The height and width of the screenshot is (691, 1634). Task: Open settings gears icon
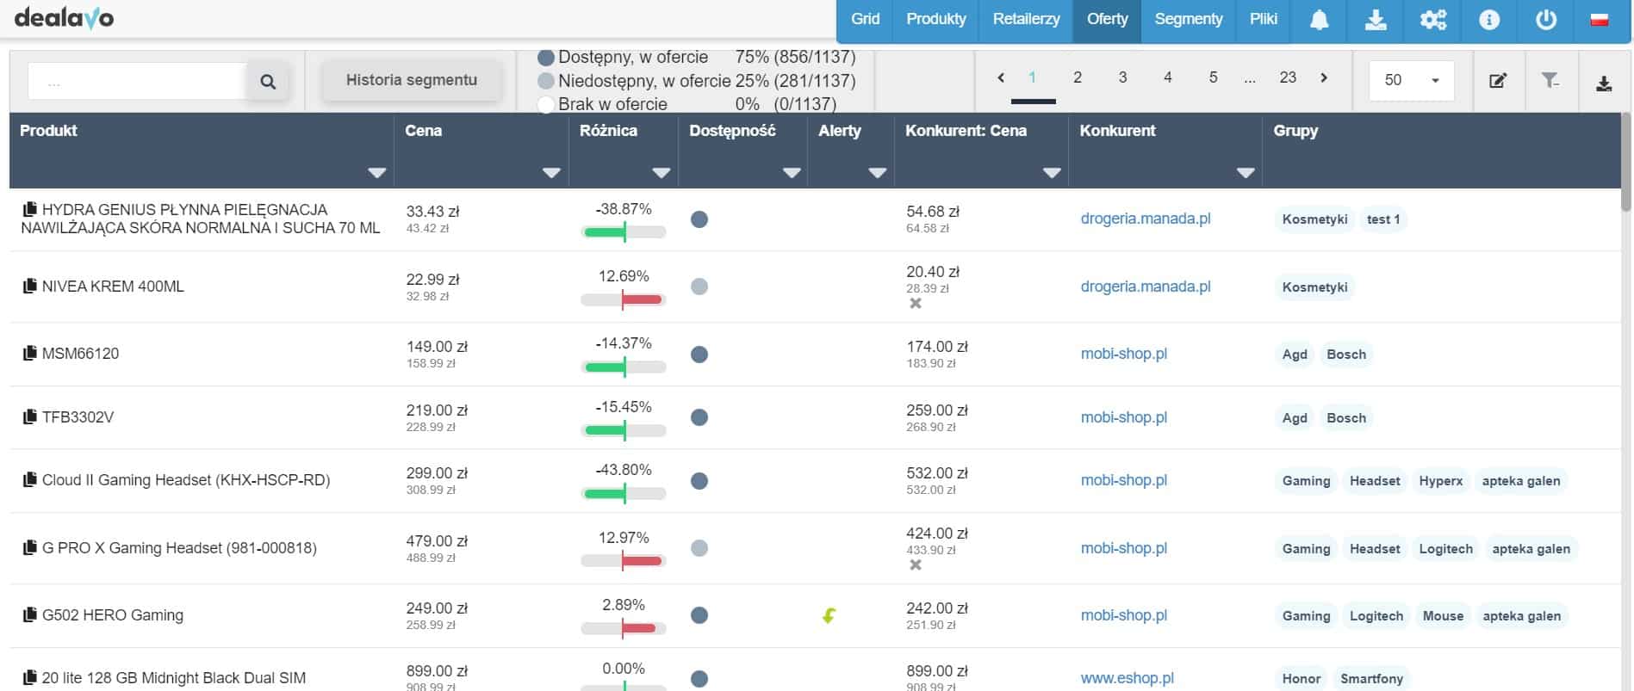(x=1432, y=20)
